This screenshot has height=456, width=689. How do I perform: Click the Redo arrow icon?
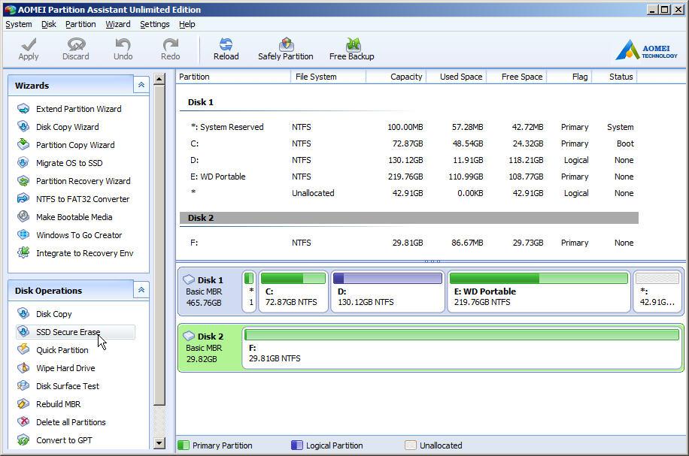click(171, 44)
